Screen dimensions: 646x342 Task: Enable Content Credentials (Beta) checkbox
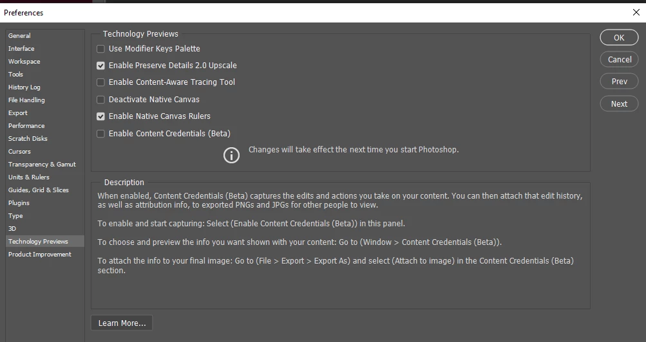tap(100, 134)
